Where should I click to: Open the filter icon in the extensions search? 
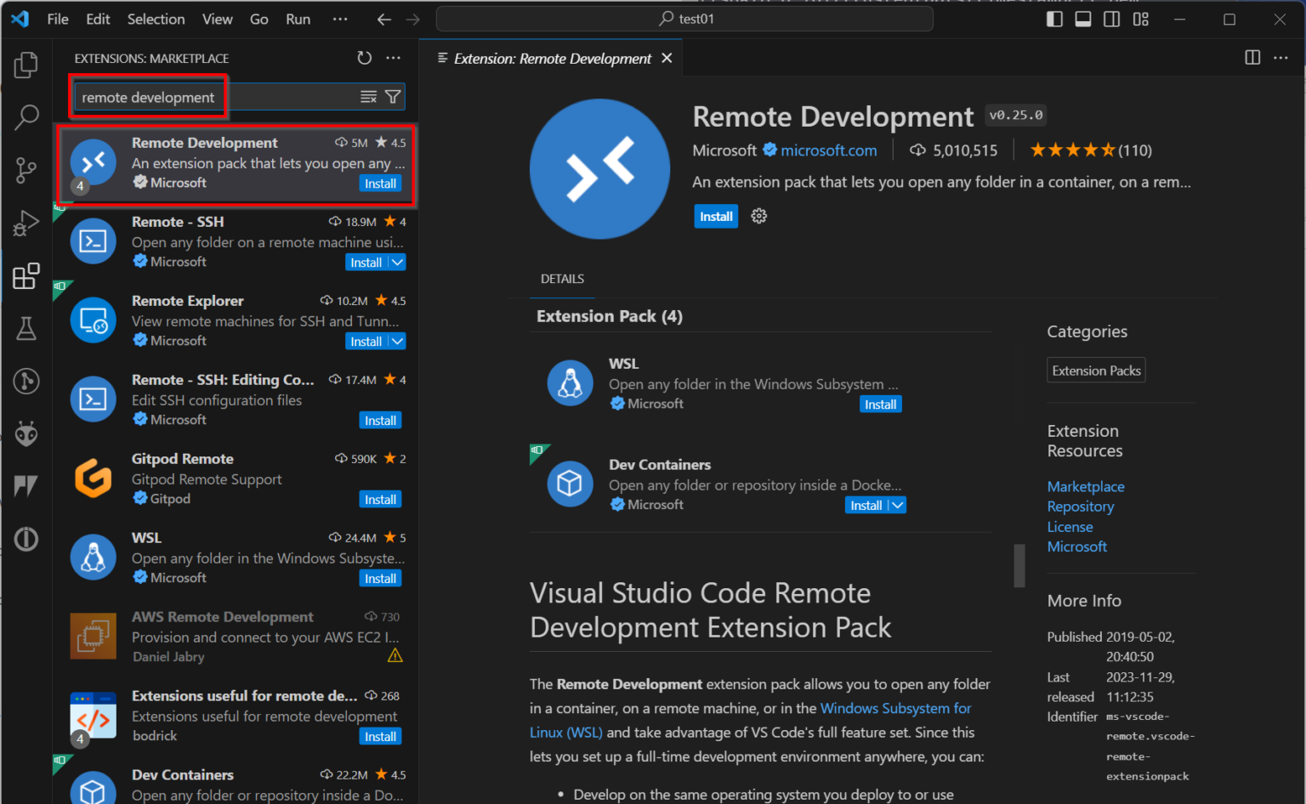tap(392, 97)
